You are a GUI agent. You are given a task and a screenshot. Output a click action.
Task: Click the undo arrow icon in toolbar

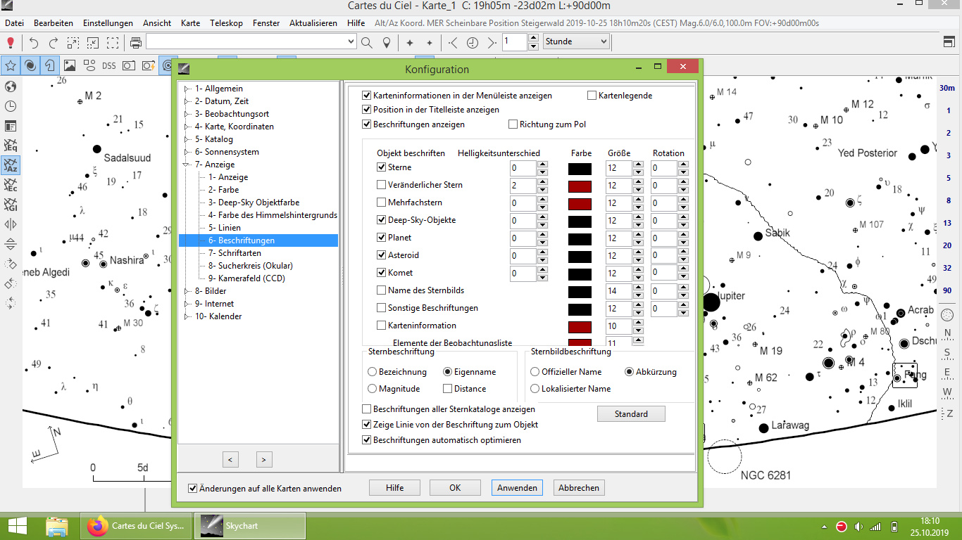pyautogui.click(x=33, y=42)
